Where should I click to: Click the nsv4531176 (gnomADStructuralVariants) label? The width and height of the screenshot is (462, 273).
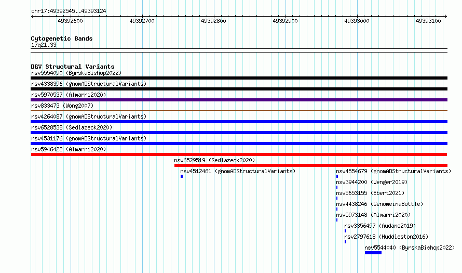pyautogui.click(x=89, y=138)
